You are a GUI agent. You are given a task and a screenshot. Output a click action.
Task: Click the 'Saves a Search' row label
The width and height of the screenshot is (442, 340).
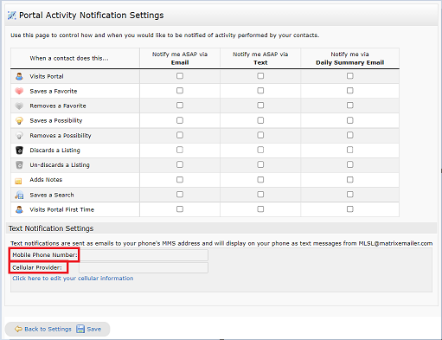[x=52, y=195]
